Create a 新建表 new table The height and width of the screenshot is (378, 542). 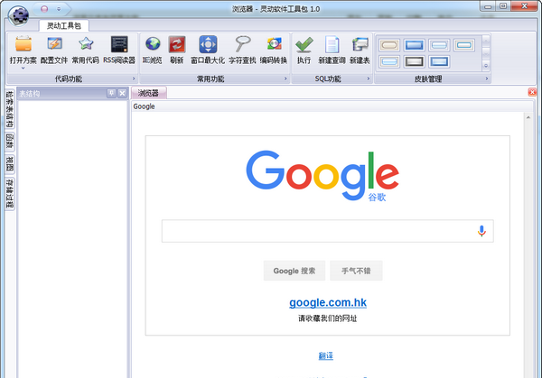(x=360, y=50)
